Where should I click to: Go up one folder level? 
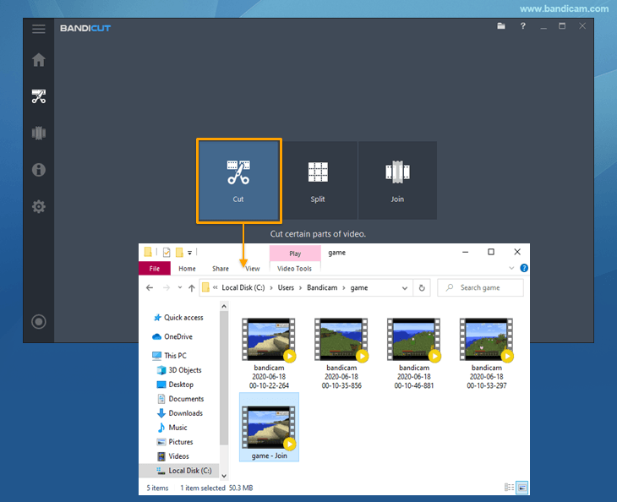(x=192, y=287)
